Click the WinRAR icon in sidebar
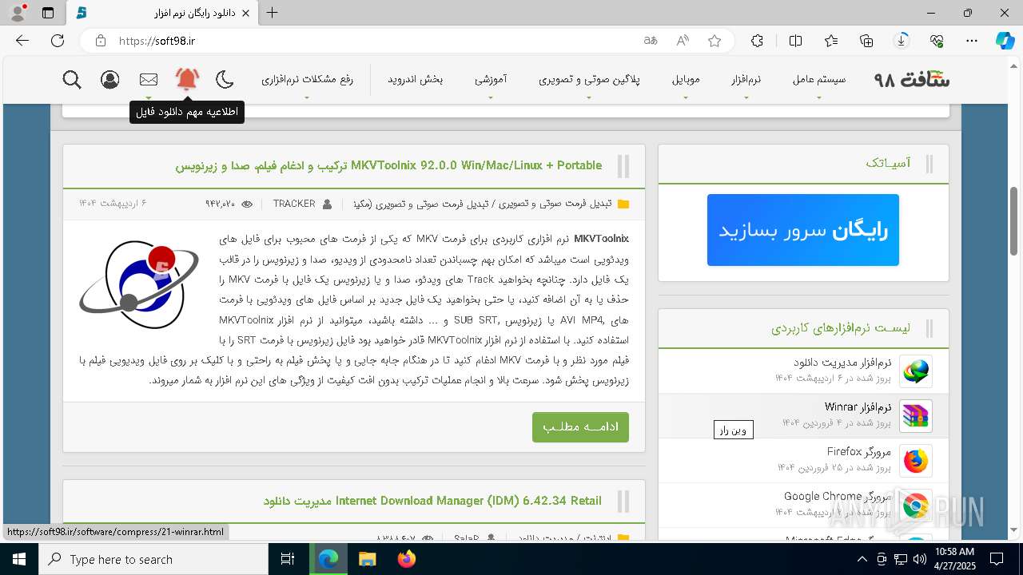Screen dimensions: 1023x575 [916, 415]
